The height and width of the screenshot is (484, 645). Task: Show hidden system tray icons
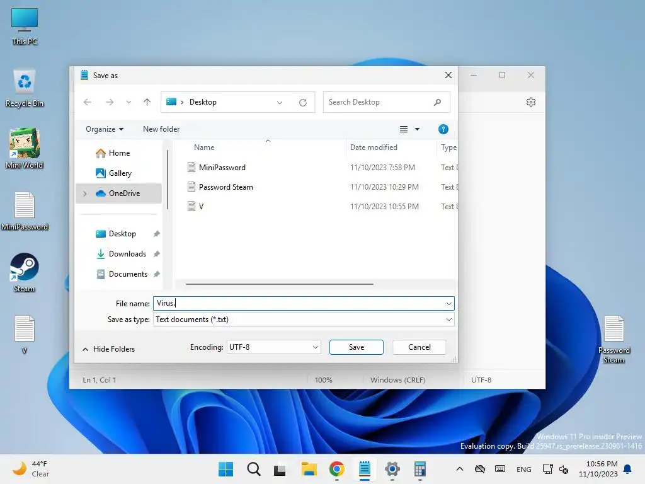(x=459, y=469)
